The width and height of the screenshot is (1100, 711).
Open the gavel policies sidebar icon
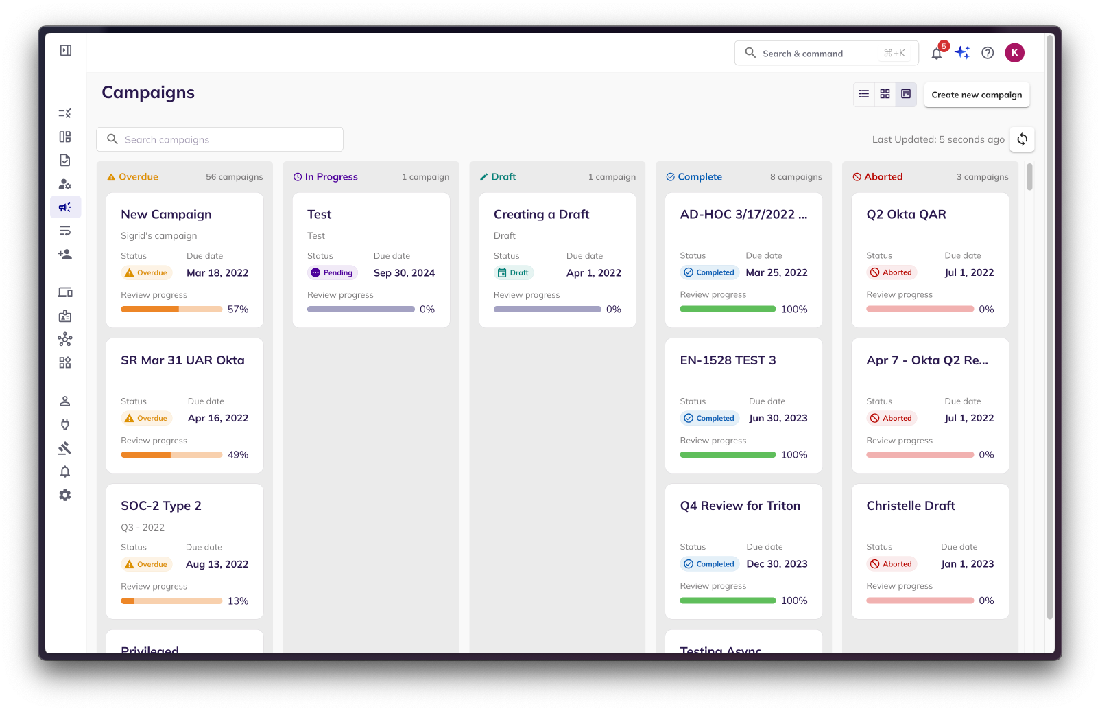65,448
